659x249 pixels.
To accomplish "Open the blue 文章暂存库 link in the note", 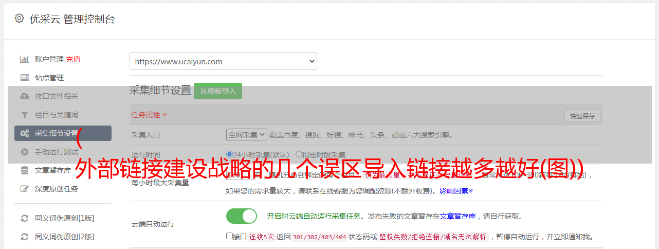I will [x=458, y=216].
